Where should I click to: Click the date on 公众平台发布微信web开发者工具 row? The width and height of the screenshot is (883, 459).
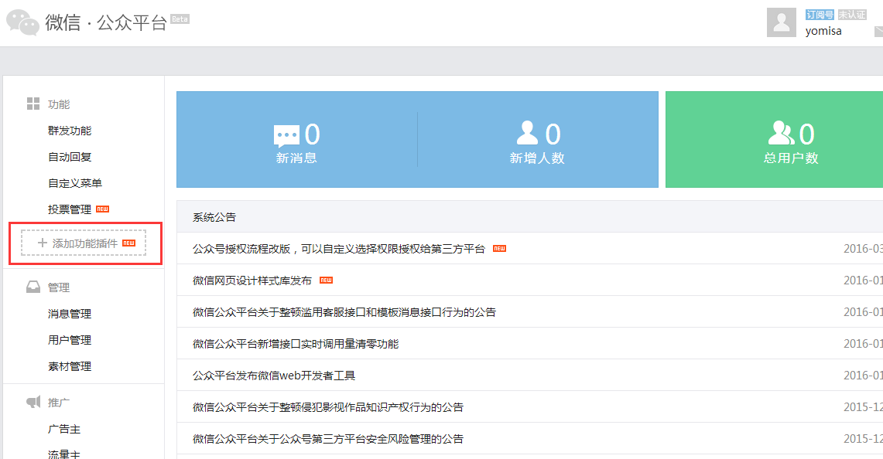coord(864,376)
